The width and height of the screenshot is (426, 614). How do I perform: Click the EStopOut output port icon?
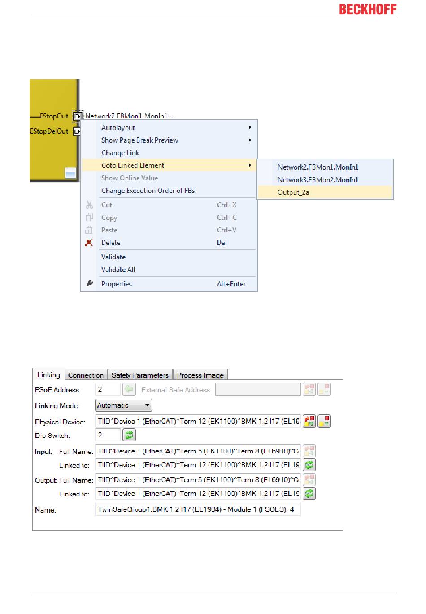point(77,116)
